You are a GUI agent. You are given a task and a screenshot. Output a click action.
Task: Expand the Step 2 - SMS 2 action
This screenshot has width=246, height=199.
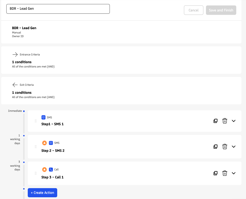point(234,147)
